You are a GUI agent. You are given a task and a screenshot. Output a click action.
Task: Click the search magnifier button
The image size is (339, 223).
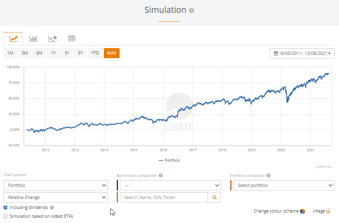coord(214,197)
